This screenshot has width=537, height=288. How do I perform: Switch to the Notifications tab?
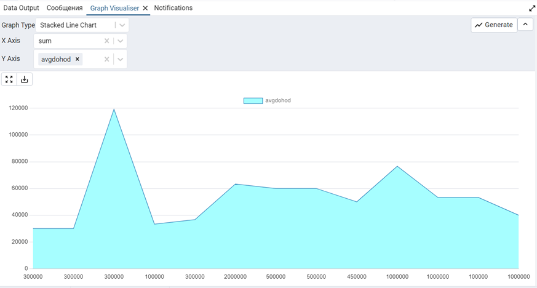(x=173, y=8)
